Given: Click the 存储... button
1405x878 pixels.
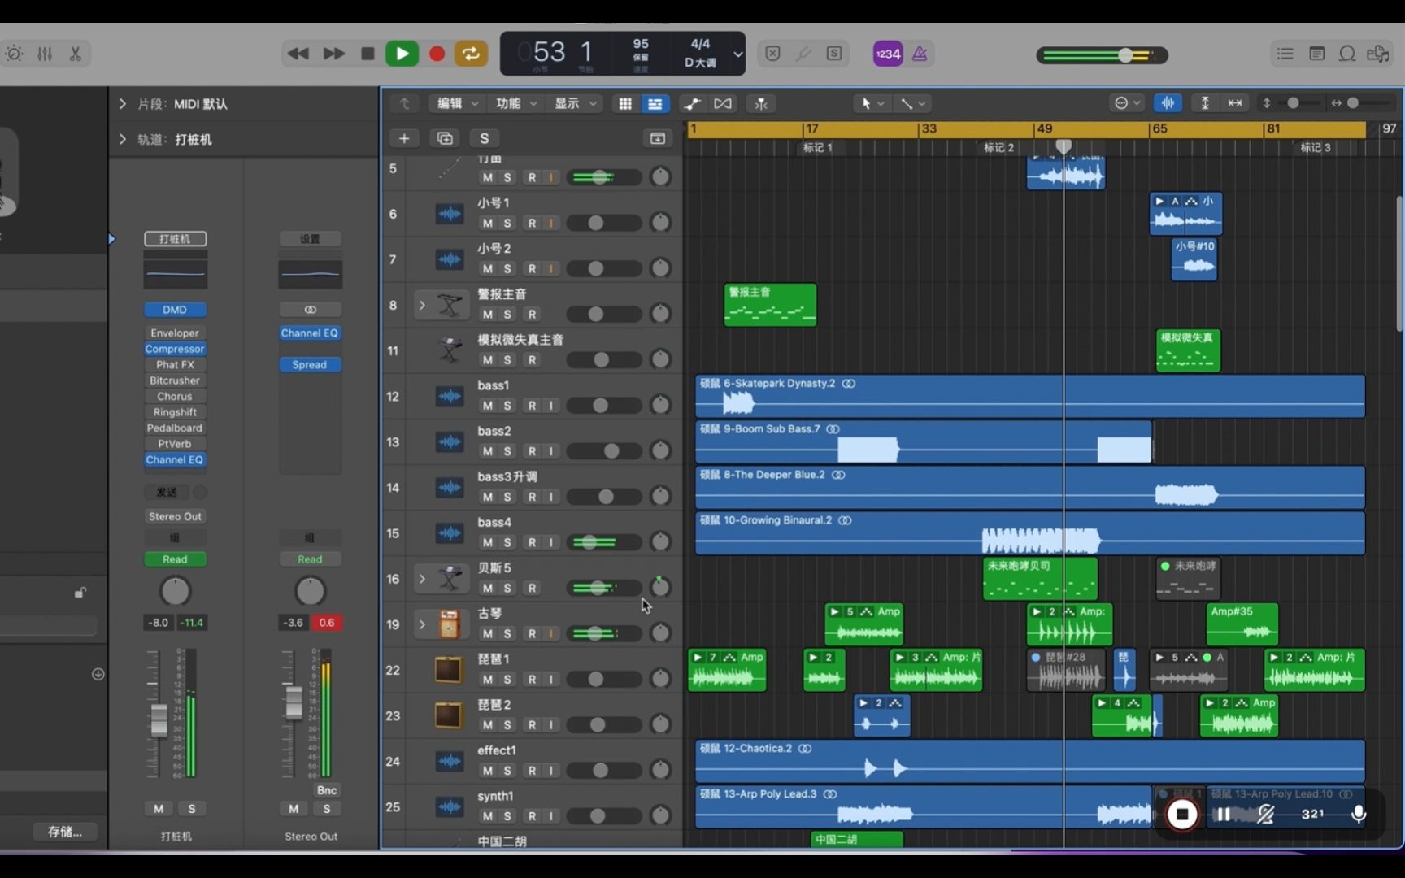Looking at the screenshot, I should tap(65, 832).
